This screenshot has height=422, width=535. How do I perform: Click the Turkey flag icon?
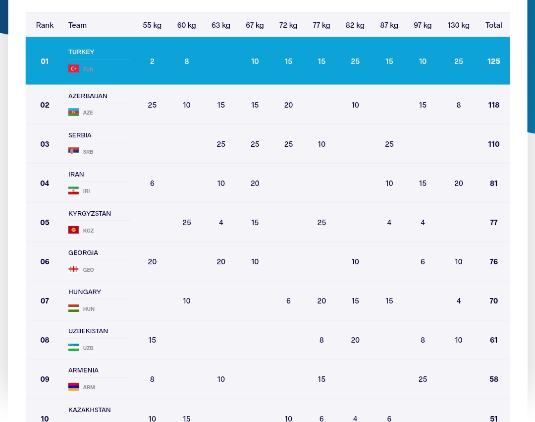click(73, 69)
